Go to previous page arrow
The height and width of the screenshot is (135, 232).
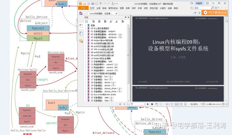tap(124, 104)
